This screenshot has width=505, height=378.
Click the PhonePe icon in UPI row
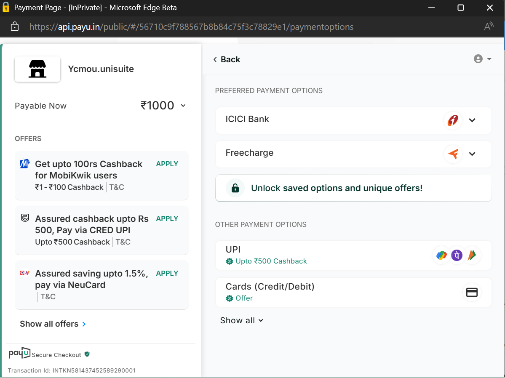coord(457,255)
